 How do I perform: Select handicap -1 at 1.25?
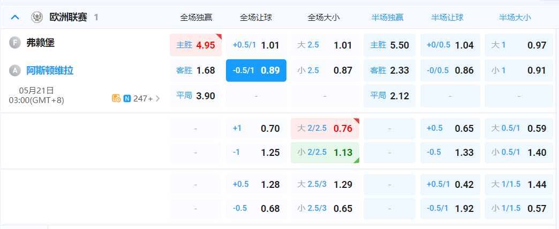(256, 153)
